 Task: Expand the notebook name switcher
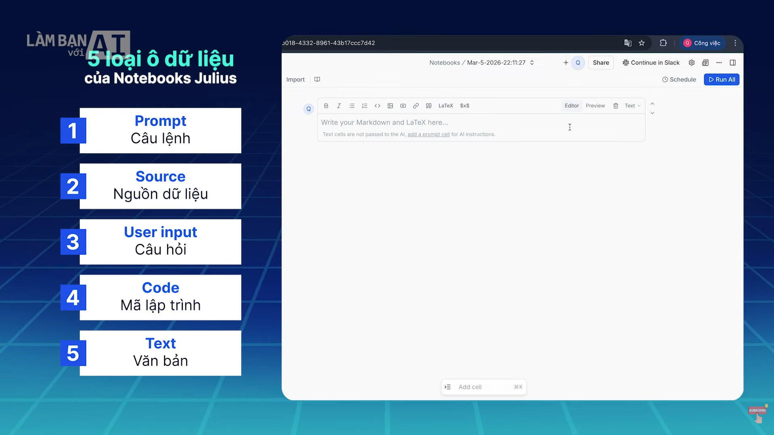532,62
